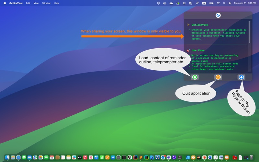Open Spotlight search magnifier

224,3
